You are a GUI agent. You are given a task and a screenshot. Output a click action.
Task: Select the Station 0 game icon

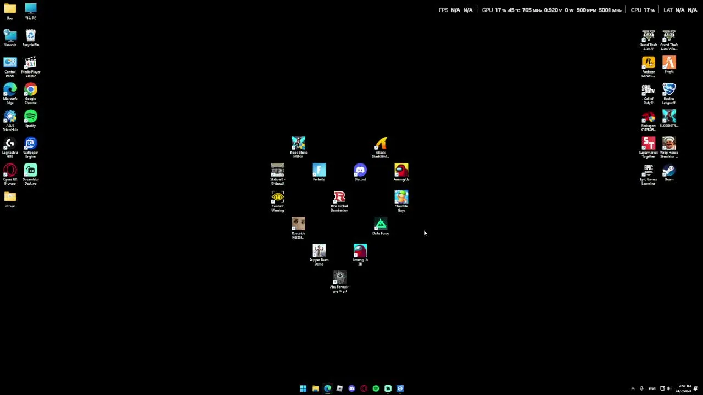click(x=278, y=174)
